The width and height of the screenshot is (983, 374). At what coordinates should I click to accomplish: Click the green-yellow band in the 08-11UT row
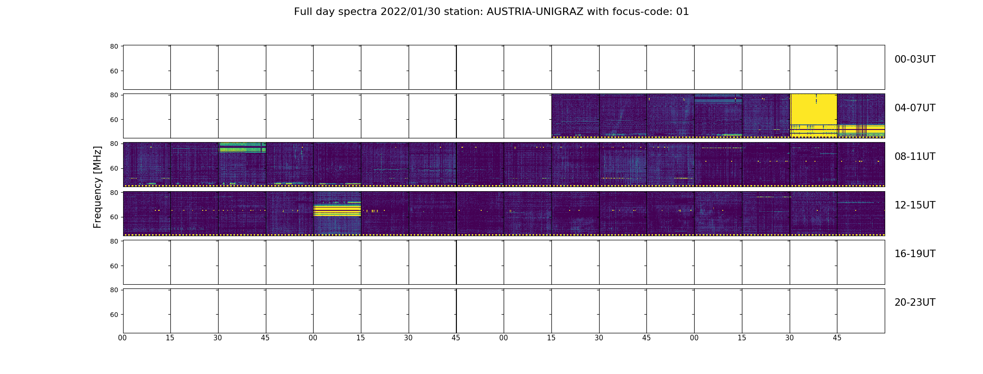pyautogui.click(x=242, y=148)
